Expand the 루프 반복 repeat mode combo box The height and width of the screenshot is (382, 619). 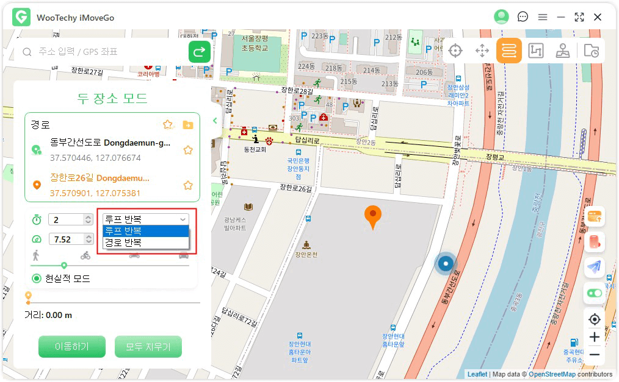point(145,219)
